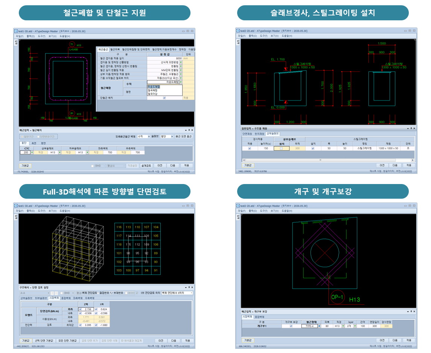
Task: Uncheck the X축 외측 0.624 checkbox
Action: click(96, 309)
